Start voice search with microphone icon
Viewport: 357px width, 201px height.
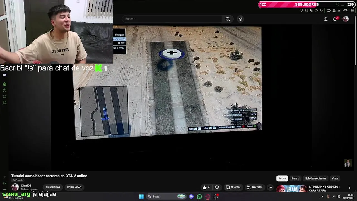pyautogui.click(x=240, y=19)
